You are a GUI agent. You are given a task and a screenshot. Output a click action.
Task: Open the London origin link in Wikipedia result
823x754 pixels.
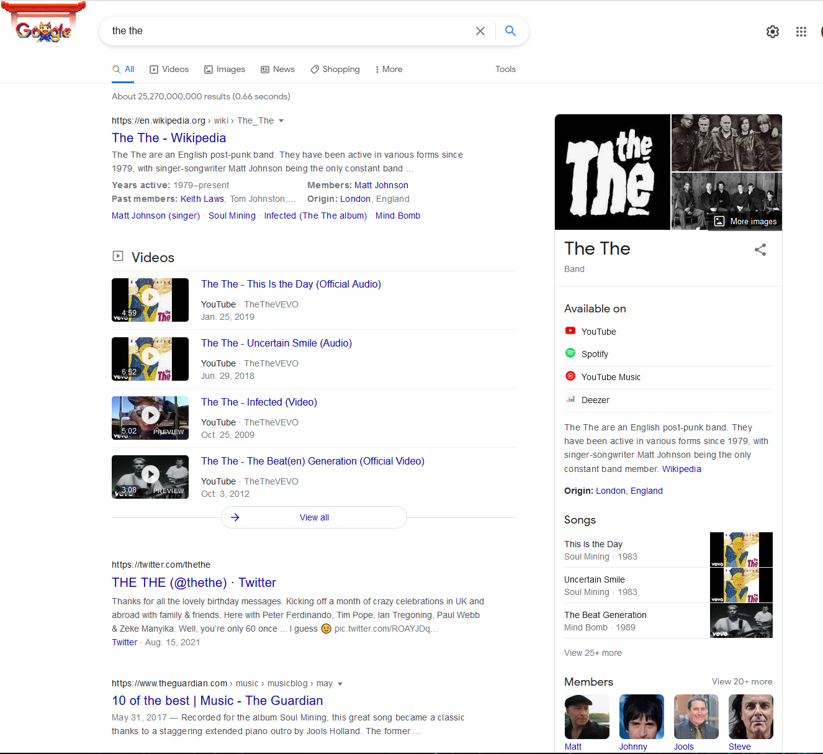355,199
